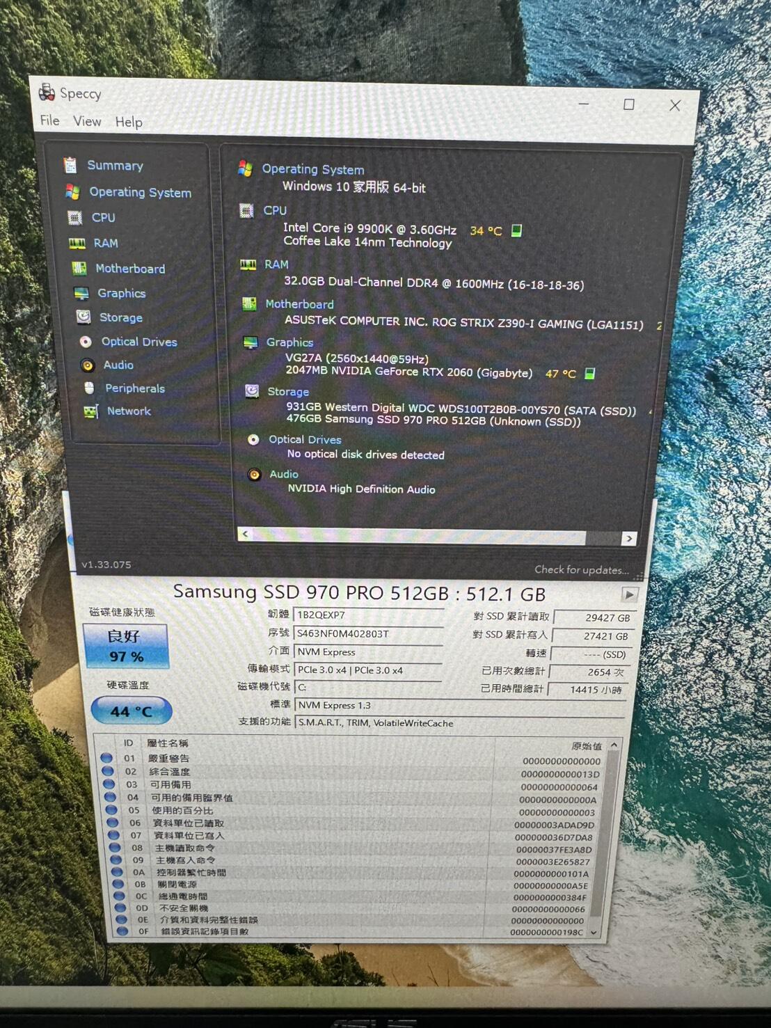
Task: Click the transfer mode field PCIe 3.0 x4
Action: 368,670
